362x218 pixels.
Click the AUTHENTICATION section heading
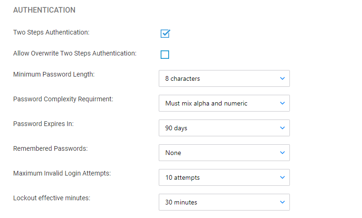point(44,10)
